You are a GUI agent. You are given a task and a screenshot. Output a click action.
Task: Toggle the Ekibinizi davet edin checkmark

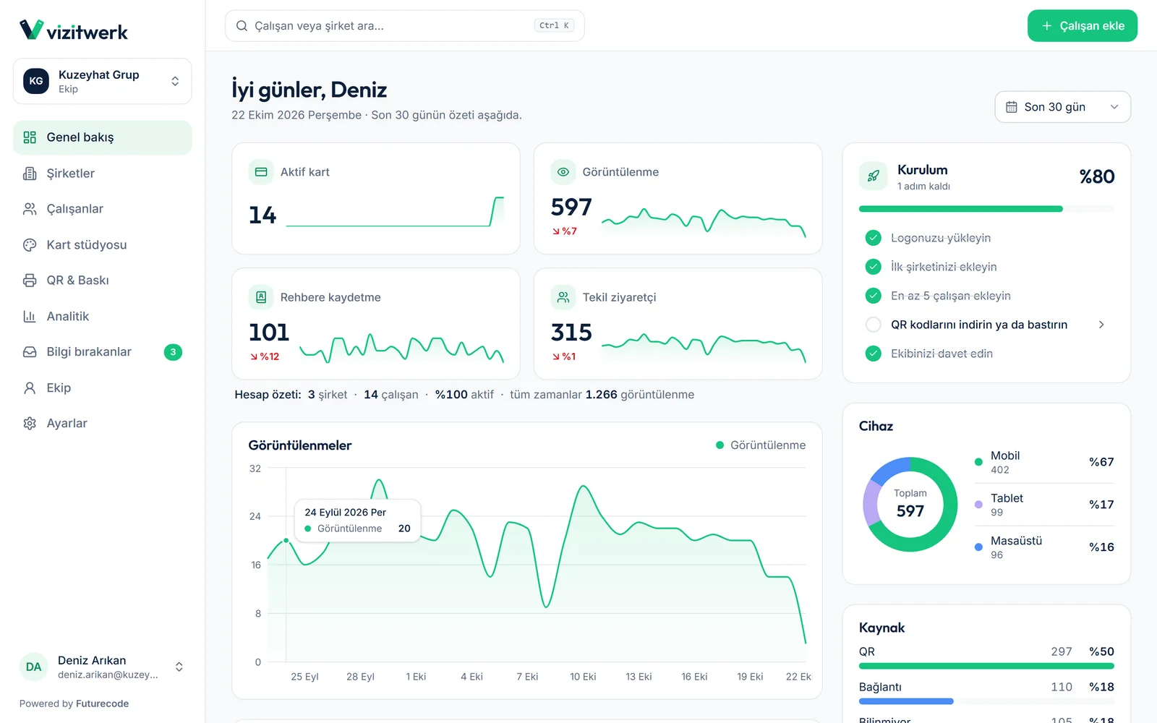point(874,354)
